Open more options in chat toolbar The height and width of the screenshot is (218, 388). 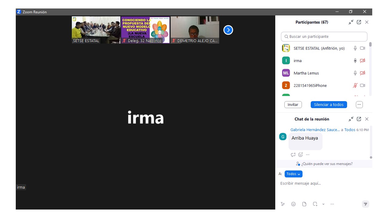point(332,204)
